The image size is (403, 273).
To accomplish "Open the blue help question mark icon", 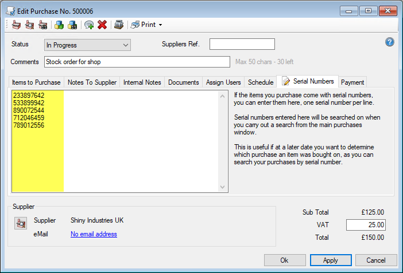I will pyautogui.click(x=390, y=42).
